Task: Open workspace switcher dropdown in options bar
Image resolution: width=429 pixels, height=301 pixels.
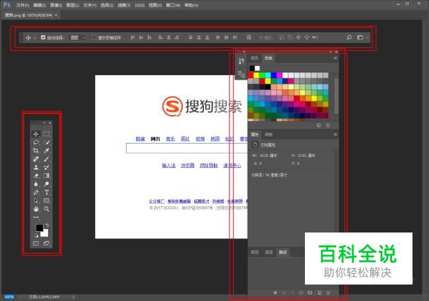Action: click(362, 38)
